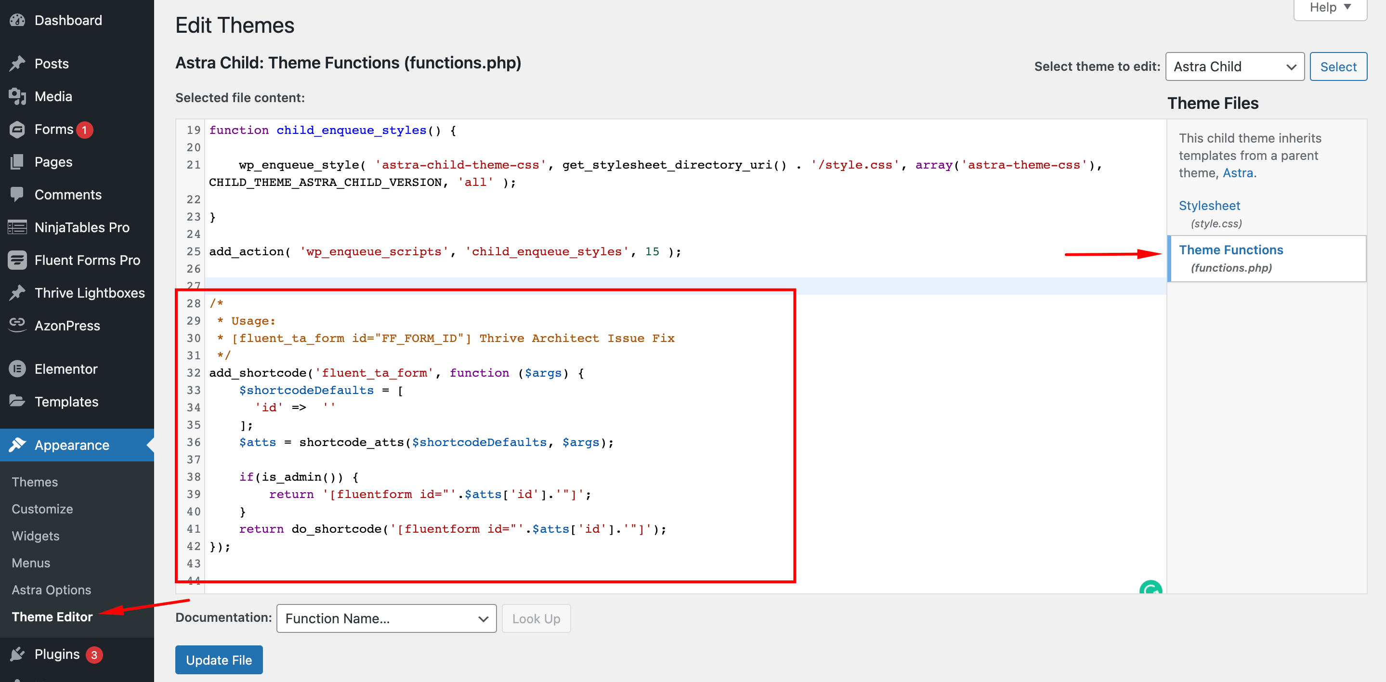Click the Comments speech bubble icon
1386x682 pixels.
[x=17, y=194]
